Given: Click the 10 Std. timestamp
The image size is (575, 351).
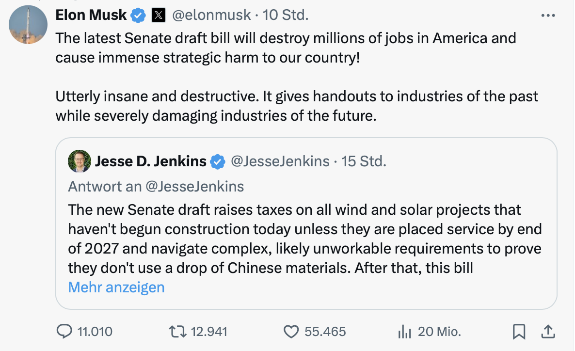Looking at the screenshot, I should (x=286, y=16).
